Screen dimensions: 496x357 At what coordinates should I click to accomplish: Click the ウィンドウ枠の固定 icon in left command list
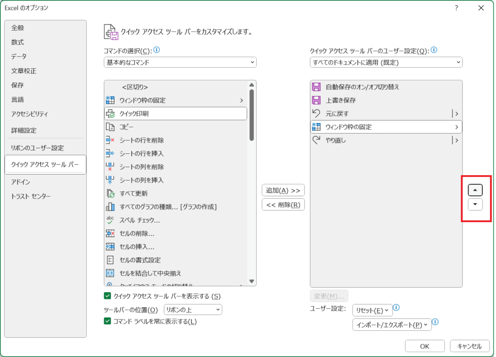pyautogui.click(x=110, y=100)
